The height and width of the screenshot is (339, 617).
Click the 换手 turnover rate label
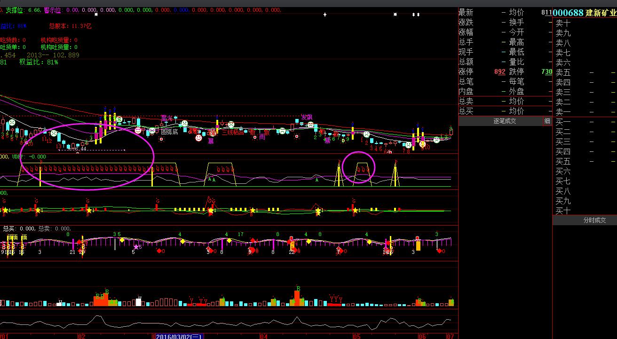pyautogui.click(x=516, y=23)
